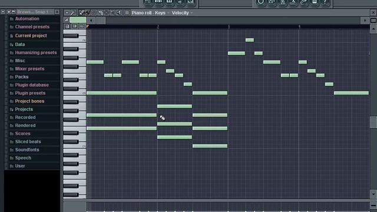
Task: Open the Speech folder
Action: coord(23,158)
